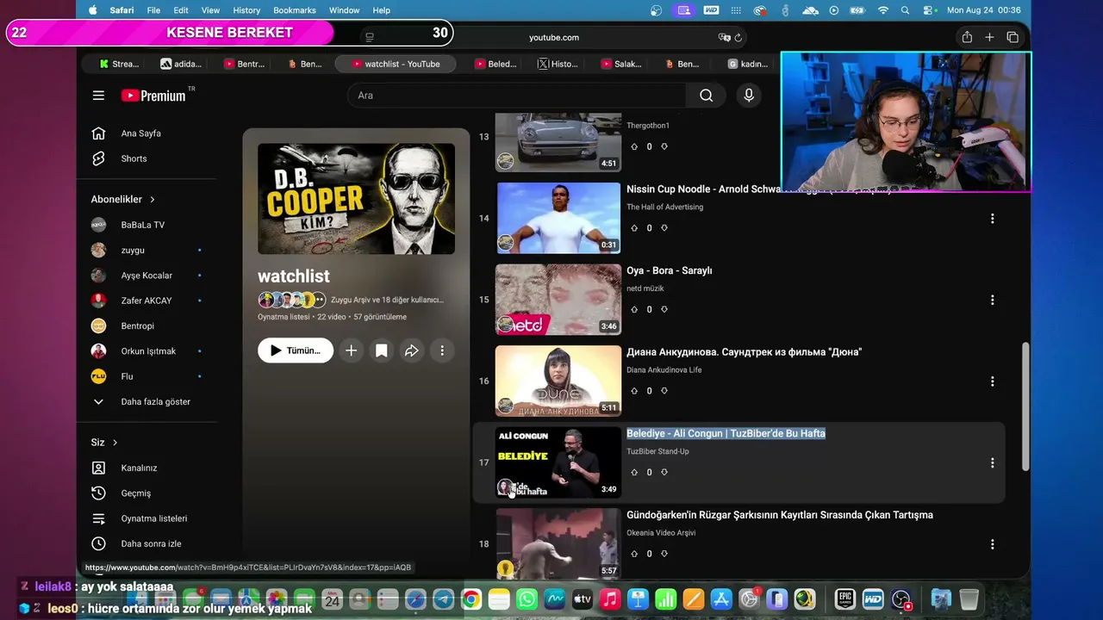
Task: Open the options menu for Nissin Cup Noodle
Action: click(992, 219)
